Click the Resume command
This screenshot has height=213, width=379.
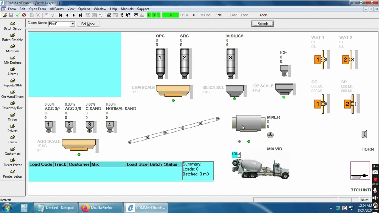pos(205,15)
